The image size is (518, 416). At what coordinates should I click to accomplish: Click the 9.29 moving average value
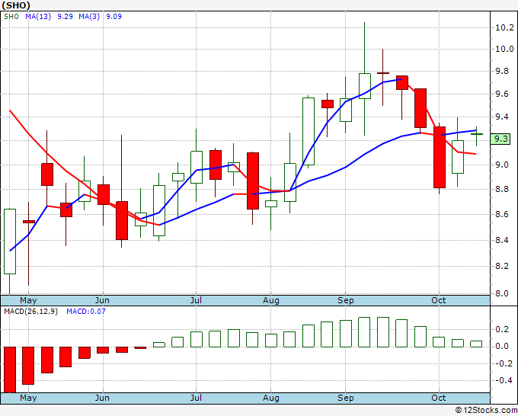[65, 17]
